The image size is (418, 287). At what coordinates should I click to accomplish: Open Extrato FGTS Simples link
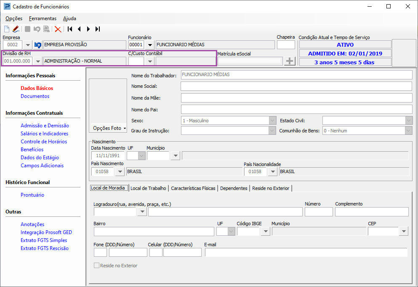click(x=44, y=240)
